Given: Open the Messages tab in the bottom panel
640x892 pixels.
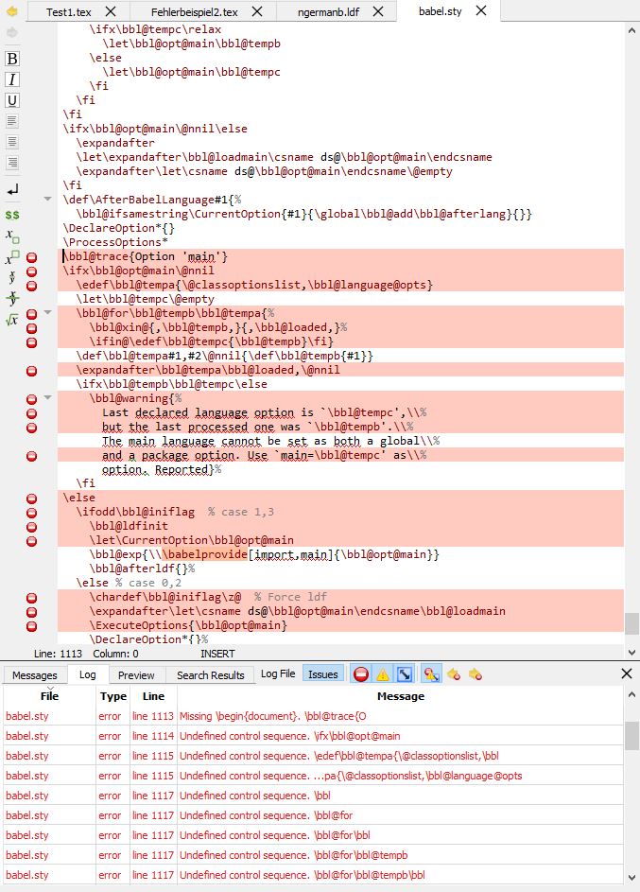Looking at the screenshot, I should point(35,675).
